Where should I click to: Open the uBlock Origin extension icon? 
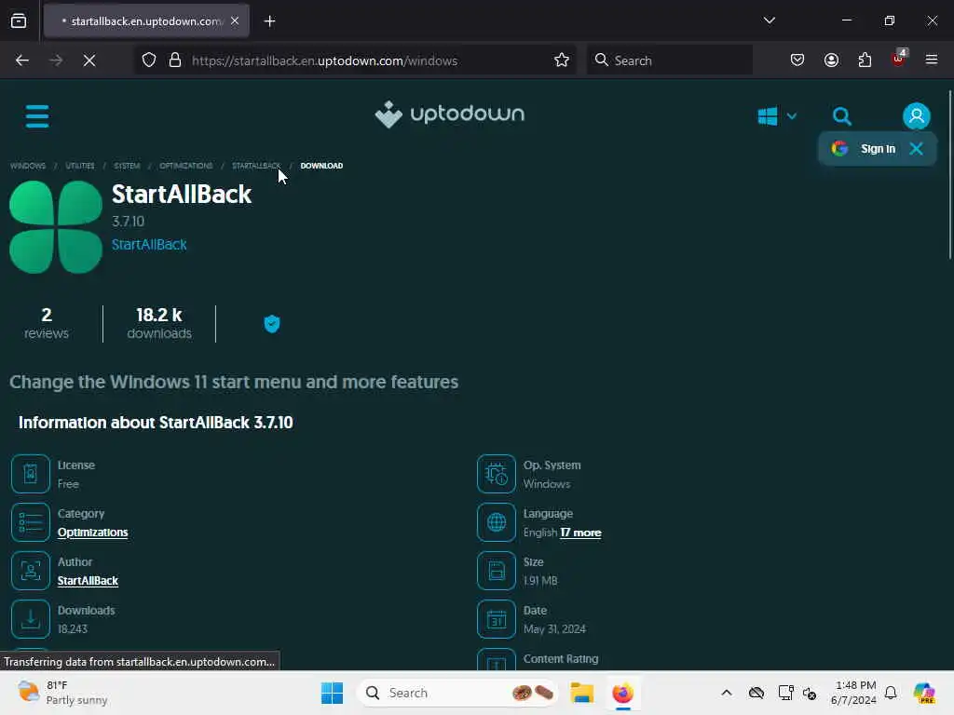(898, 59)
